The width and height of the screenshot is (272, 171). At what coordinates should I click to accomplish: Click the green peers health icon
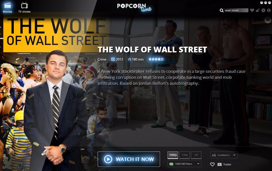coord(172,164)
